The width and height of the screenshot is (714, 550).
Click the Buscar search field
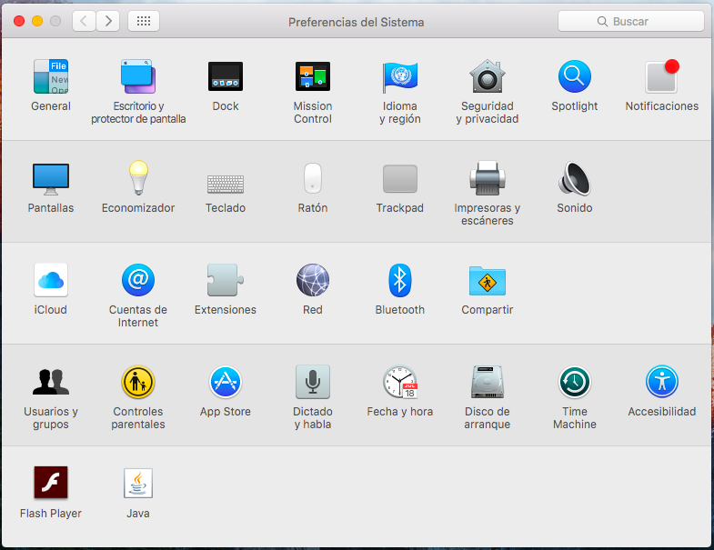631,22
